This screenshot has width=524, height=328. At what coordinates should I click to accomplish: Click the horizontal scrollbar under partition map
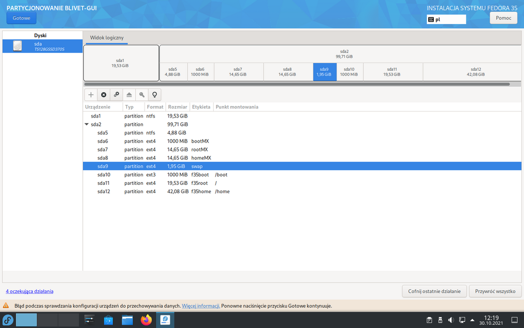click(x=297, y=84)
